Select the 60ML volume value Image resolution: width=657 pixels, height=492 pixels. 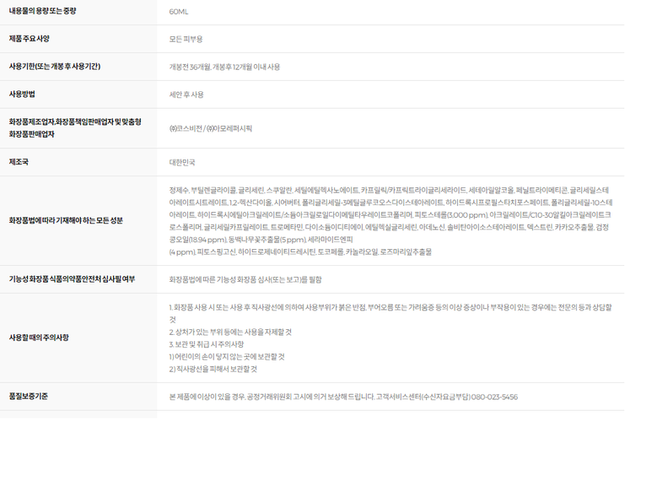[179, 12]
